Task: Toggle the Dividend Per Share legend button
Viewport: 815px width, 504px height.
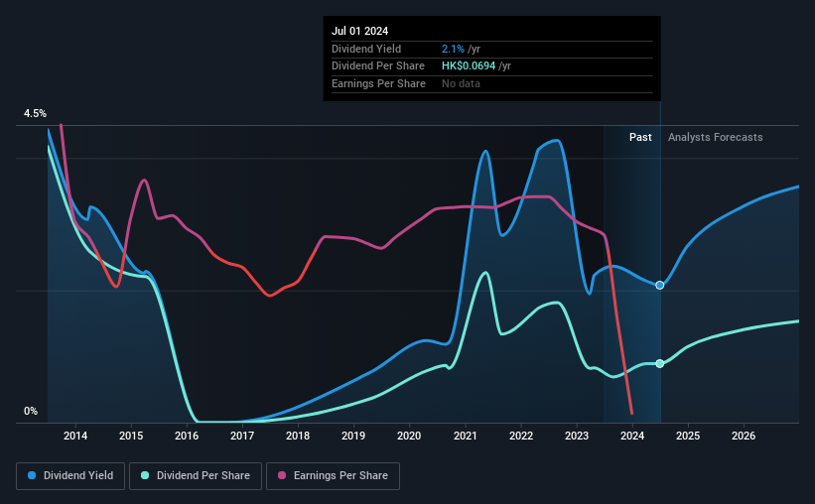Action: tap(196, 475)
